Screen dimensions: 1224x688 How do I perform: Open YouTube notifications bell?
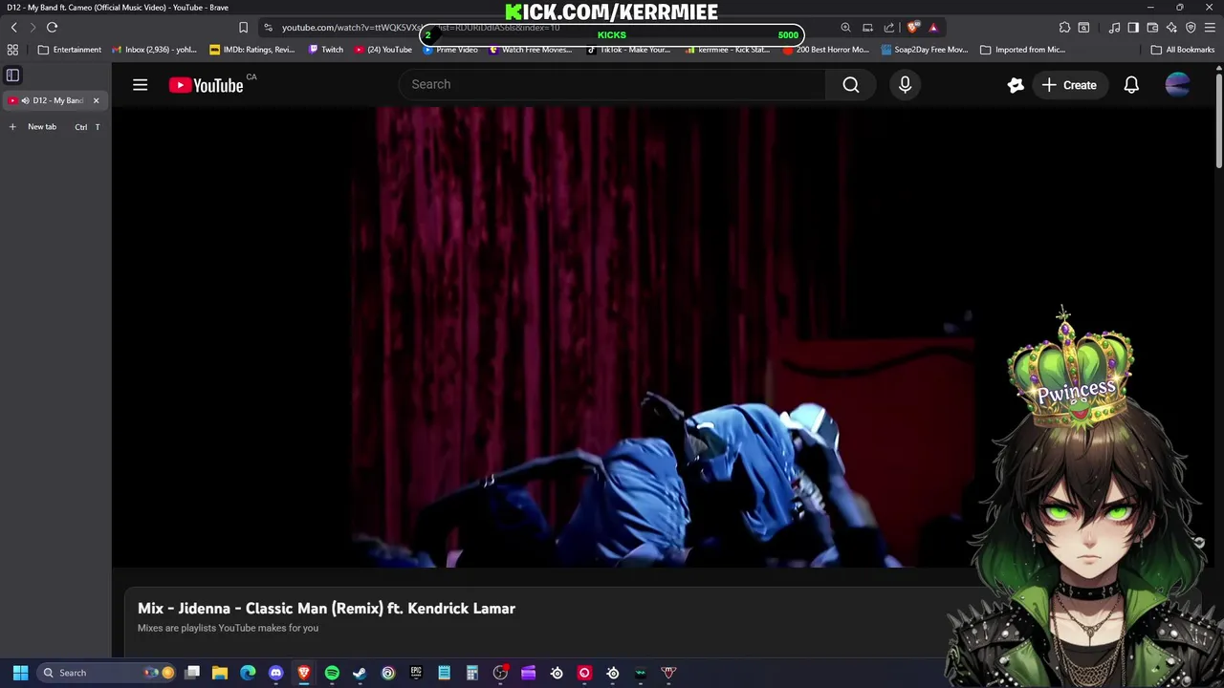1131,85
